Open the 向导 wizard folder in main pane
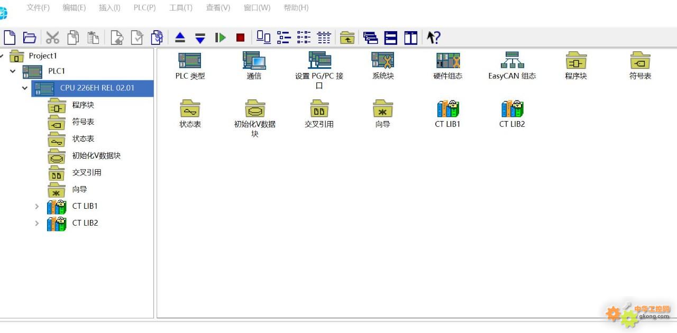677x333 pixels. point(383,114)
